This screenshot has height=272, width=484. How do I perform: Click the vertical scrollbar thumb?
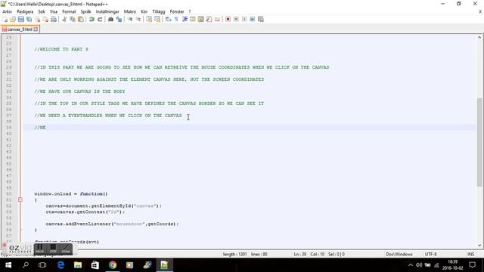(x=479, y=142)
